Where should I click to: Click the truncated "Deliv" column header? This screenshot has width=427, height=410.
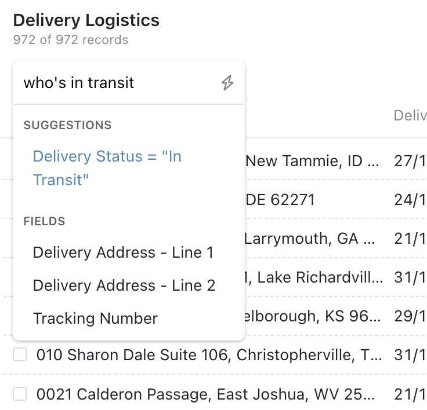410,115
